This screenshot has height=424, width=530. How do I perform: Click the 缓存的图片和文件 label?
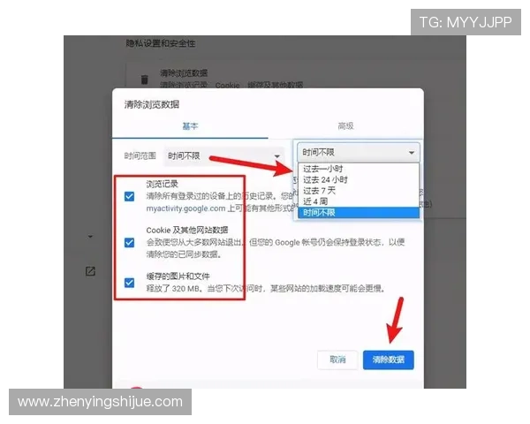coord(178,276)
